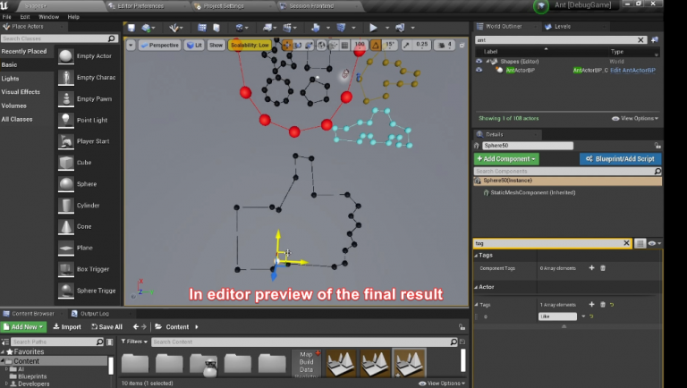The image size is (687, 388).
Task: Click the Launch project toolbar icon
Action: point(400,28)
